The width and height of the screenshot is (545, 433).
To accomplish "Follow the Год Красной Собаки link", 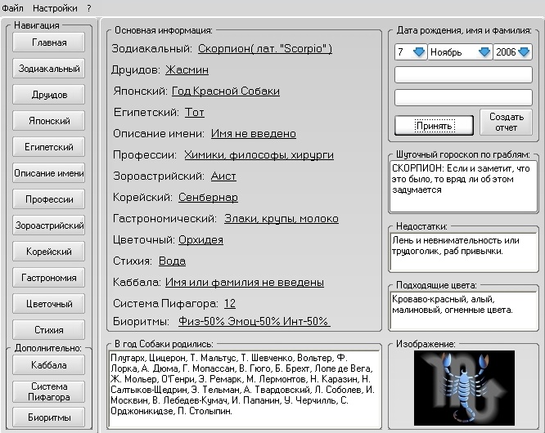I will (226, 91).
